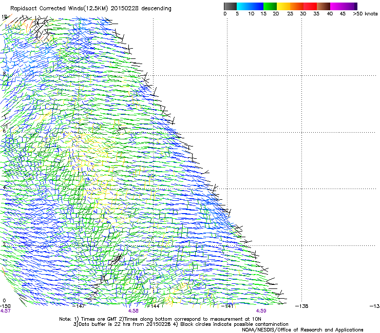Click the '25' legend scale number
This screenshot has height=333, width=380.
[x=290, y=14]
